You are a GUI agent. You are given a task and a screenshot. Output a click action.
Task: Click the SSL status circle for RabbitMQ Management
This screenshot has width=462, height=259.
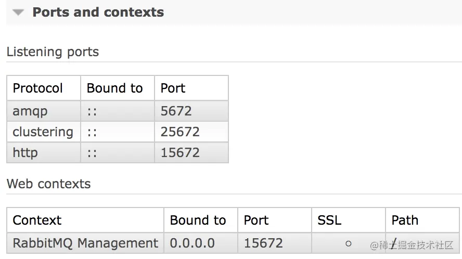(x=348, y=243)
